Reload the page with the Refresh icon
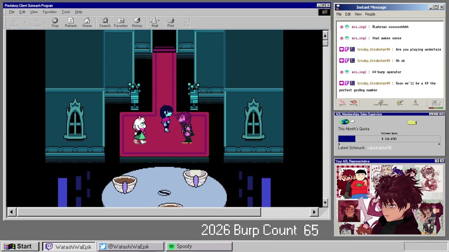This screenshot has height=252, width=449. (71, 22)
